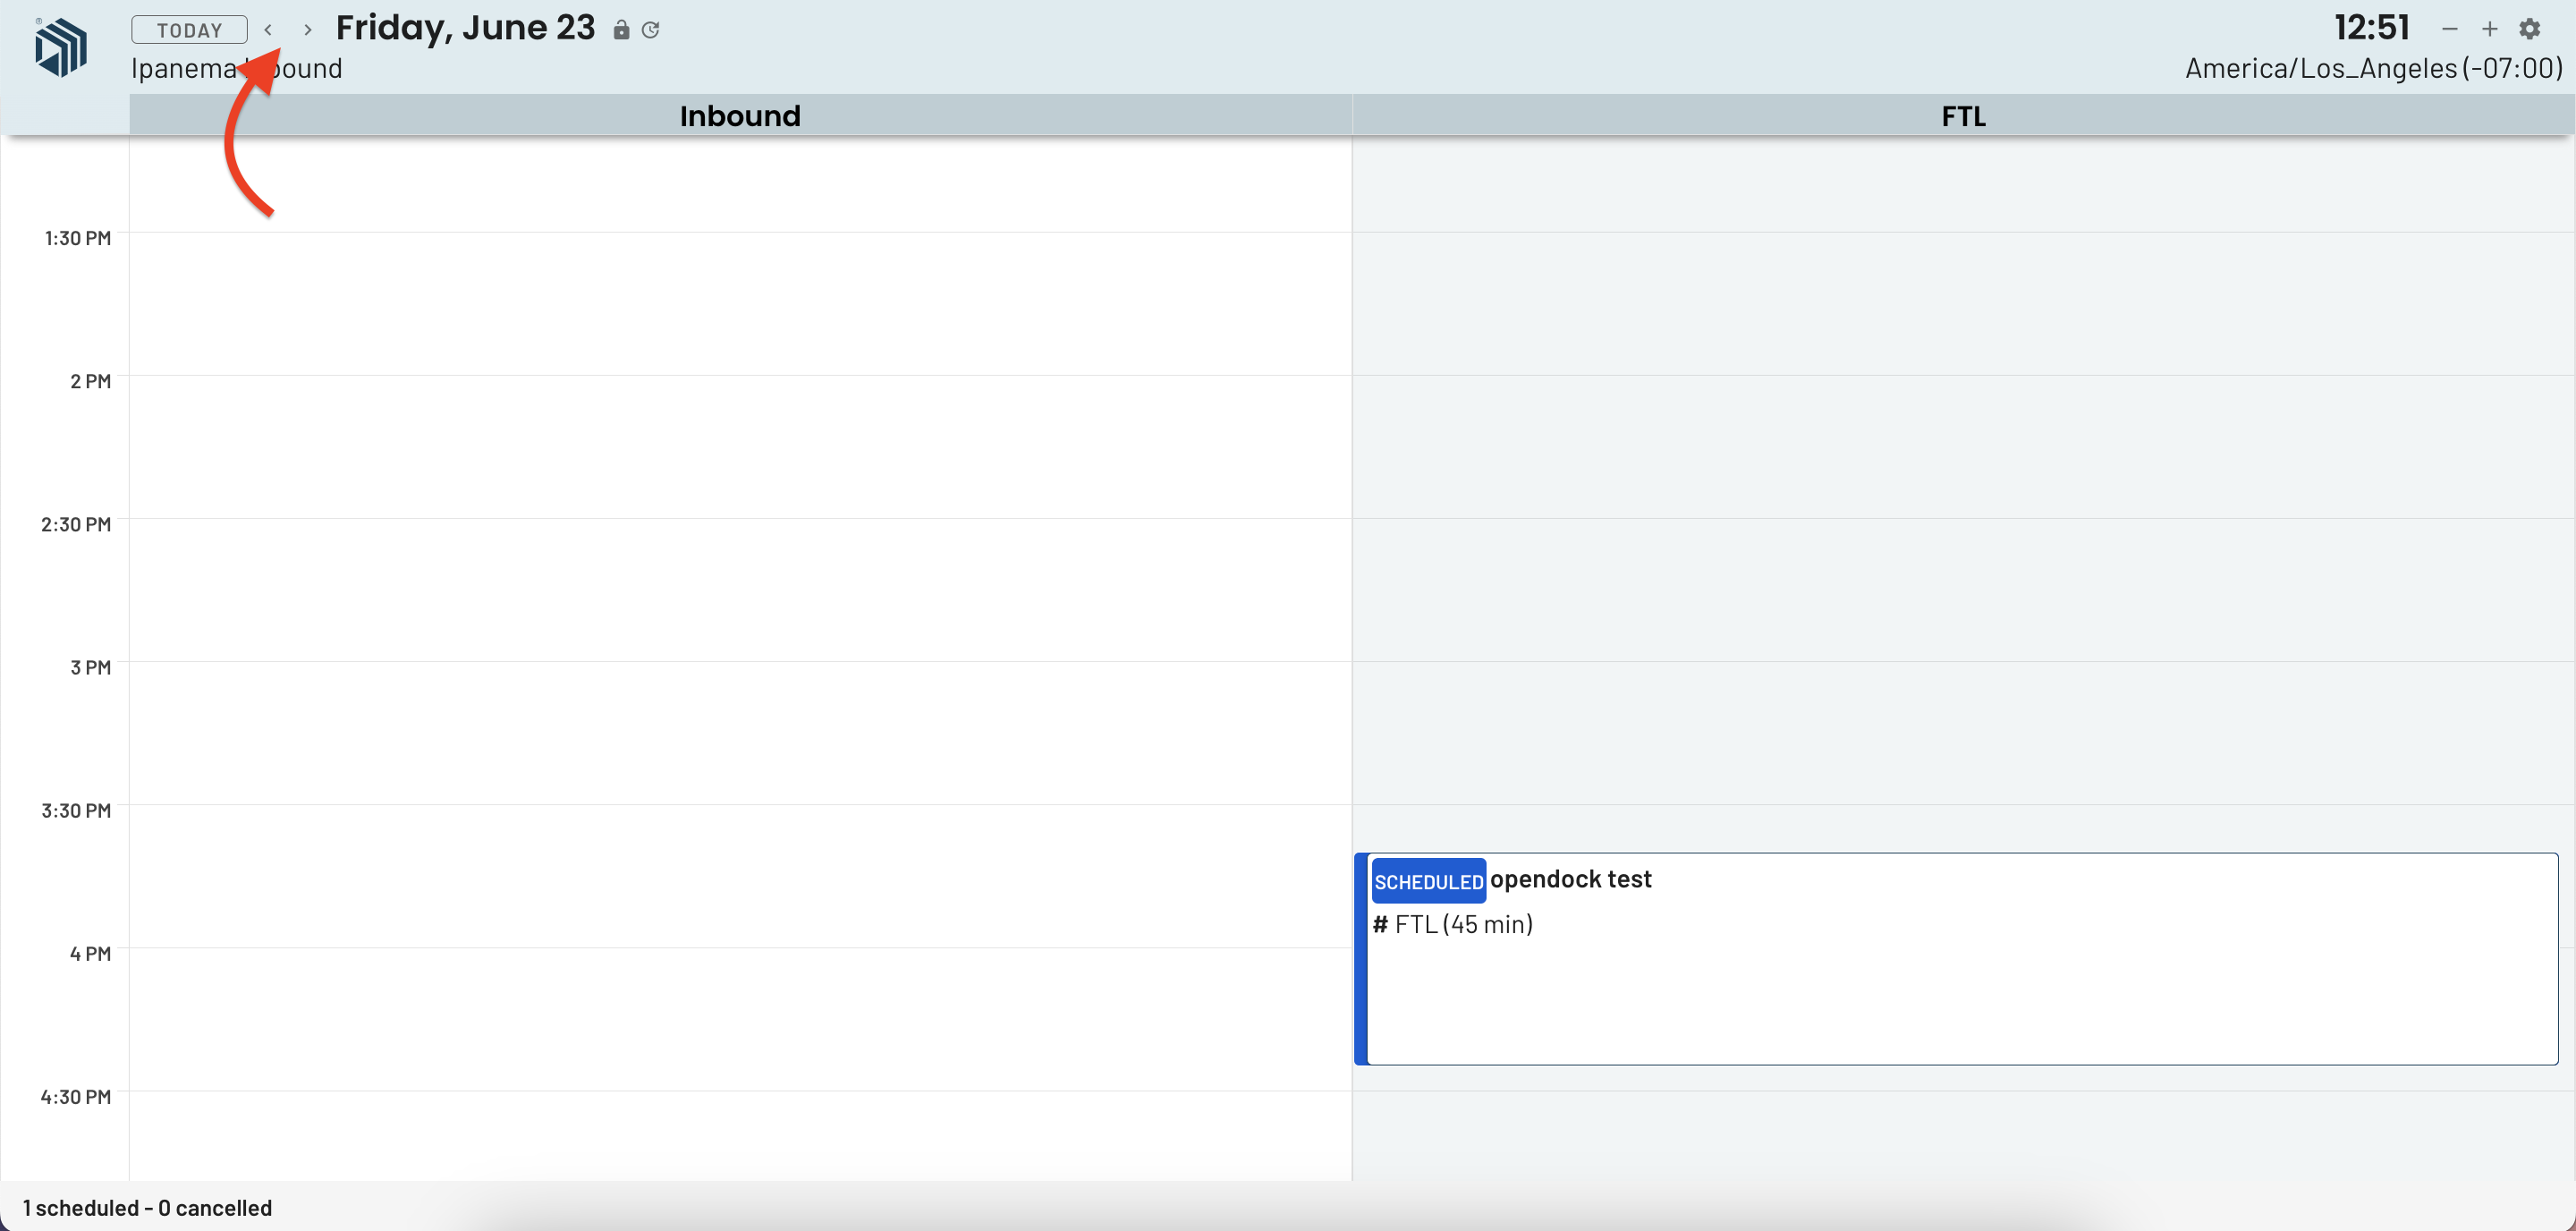Go to the next day arrow

[307, 30]
